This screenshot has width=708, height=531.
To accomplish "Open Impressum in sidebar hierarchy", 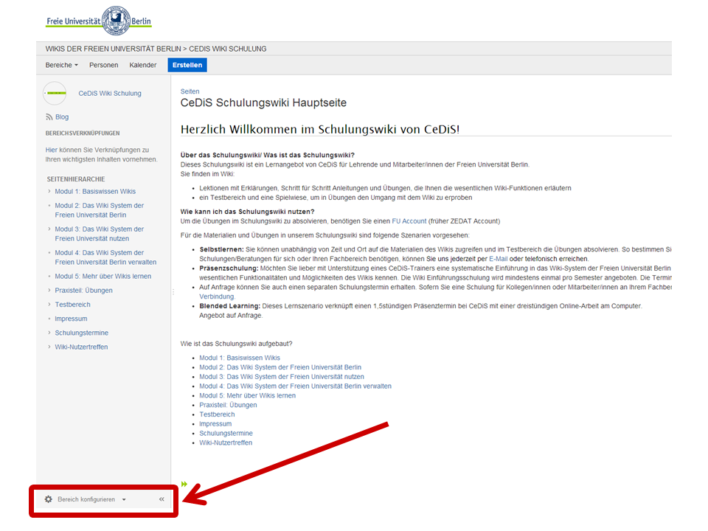I will tap(71, 319).
